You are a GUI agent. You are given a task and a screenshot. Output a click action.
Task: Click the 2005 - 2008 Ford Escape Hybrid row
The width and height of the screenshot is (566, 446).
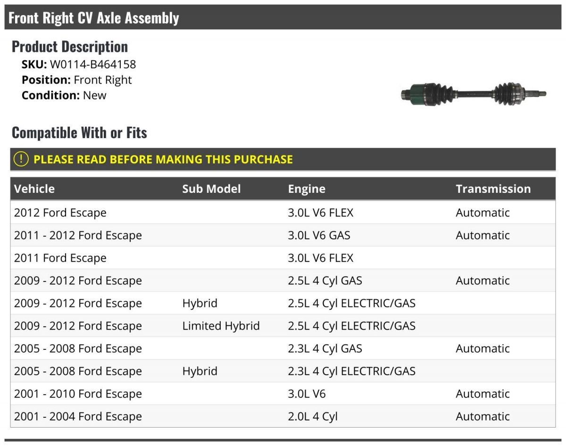coord(283,371)
